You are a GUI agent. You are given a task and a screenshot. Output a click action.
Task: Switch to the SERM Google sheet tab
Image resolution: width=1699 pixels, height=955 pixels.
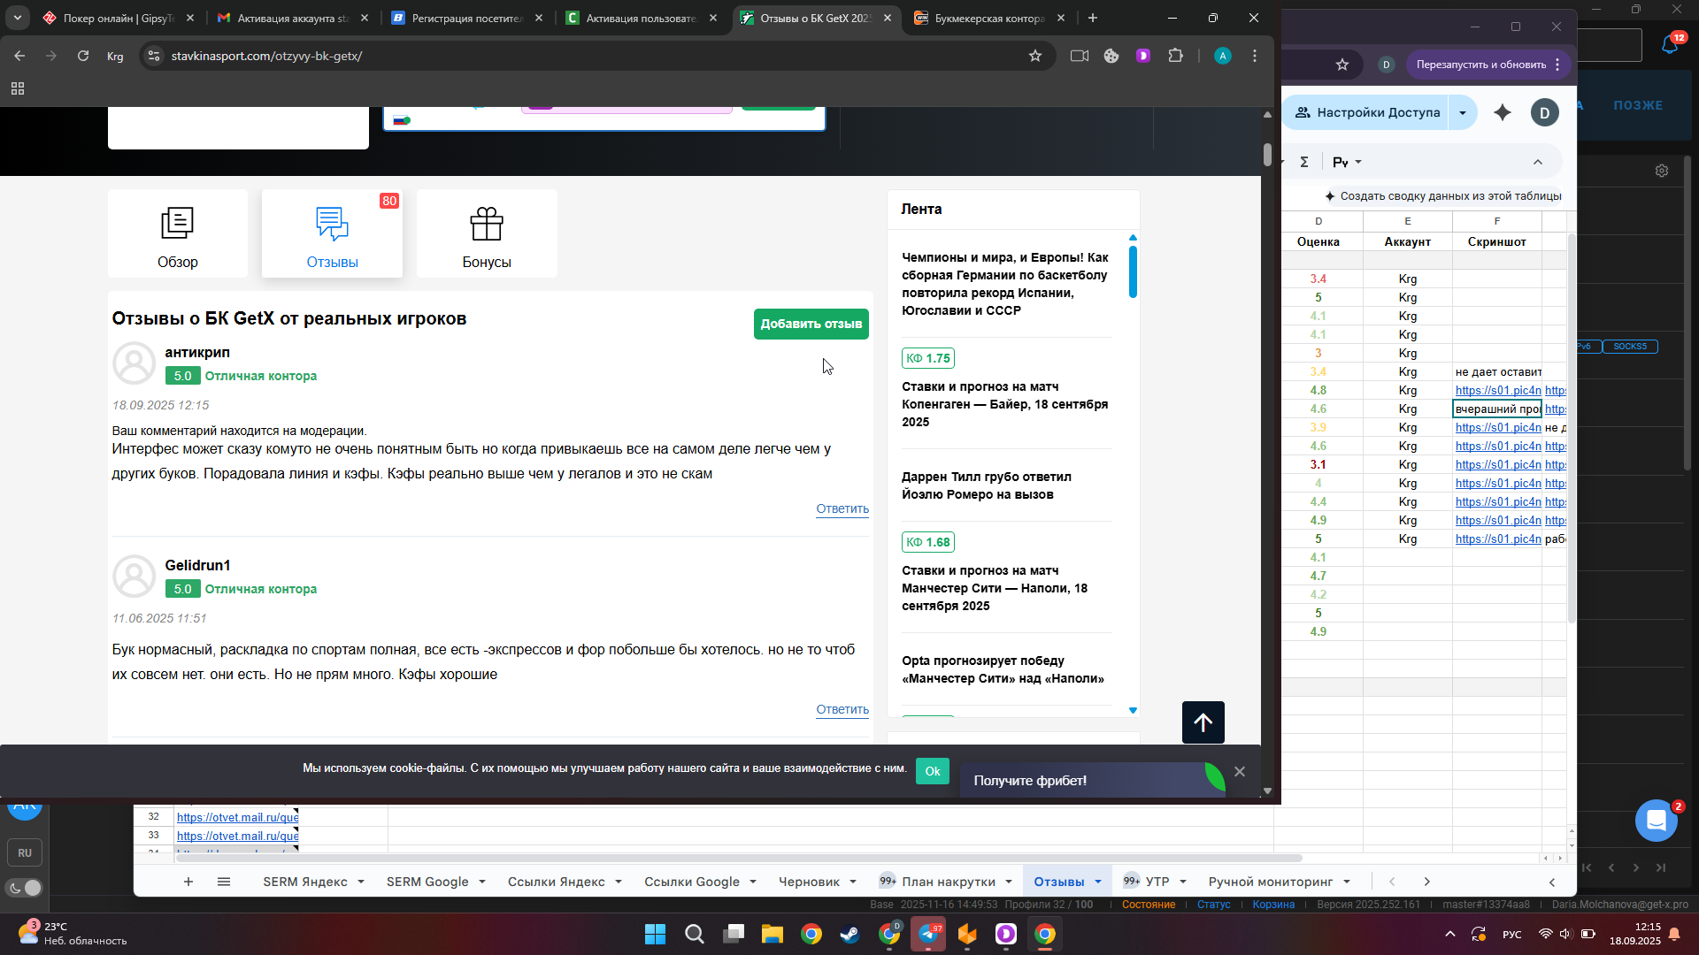tap(427, 882)
